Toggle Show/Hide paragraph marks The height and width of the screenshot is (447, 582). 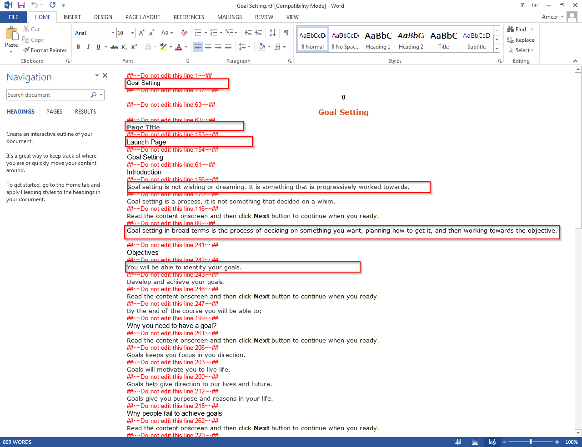[286, 33]
